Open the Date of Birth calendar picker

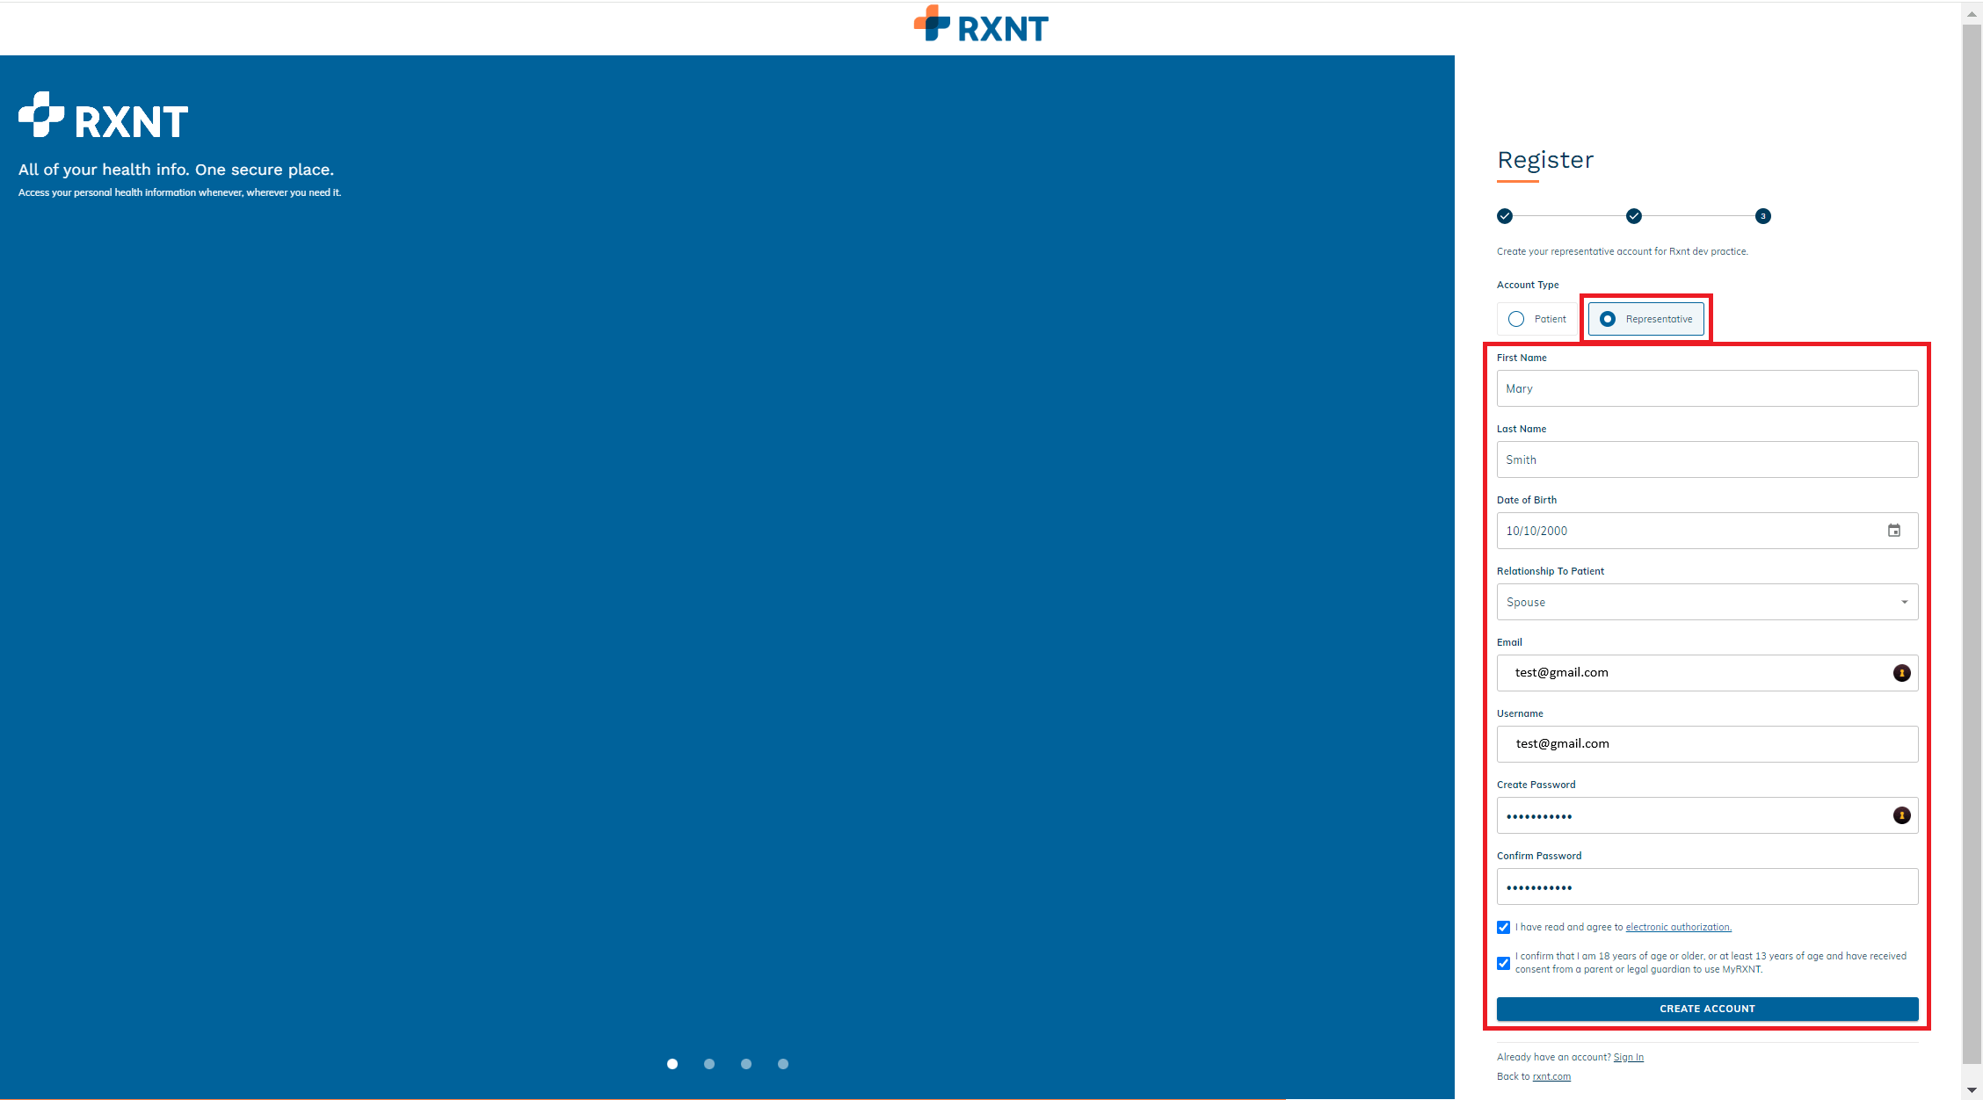pyautogui.click(x=1893, y=531)
